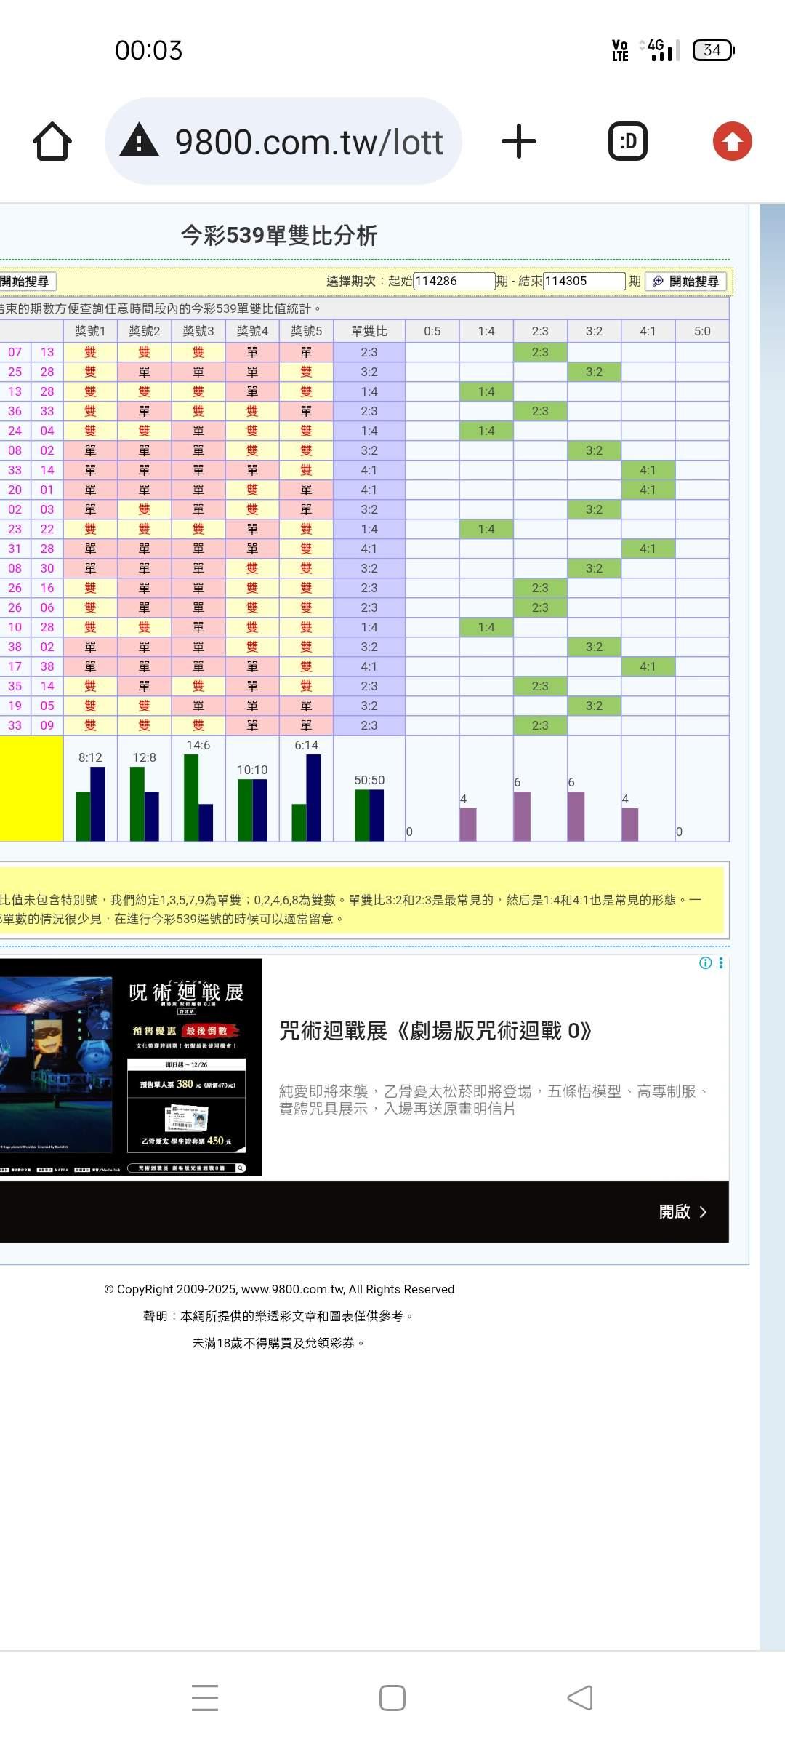Select the 獎號5 column header

pos(306,331)
